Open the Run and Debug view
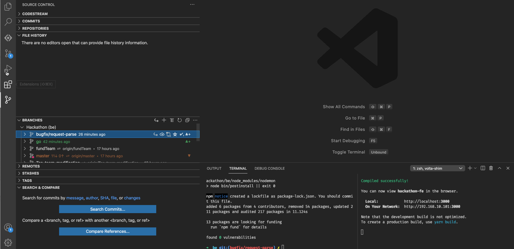The image size is (514, 249). point(8,69)
